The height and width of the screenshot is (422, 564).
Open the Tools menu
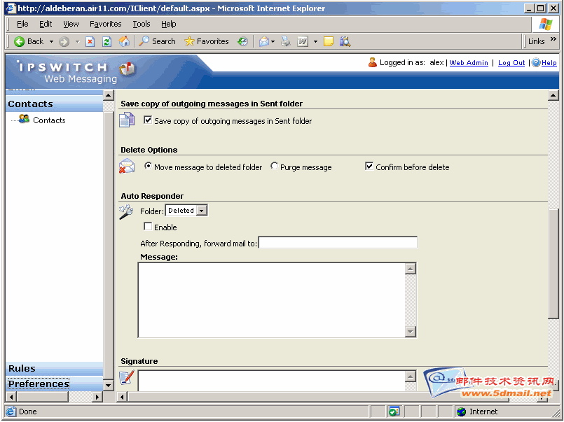[142, 24]
